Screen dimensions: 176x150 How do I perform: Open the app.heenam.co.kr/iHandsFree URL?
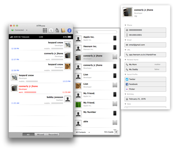pos(145,55)
